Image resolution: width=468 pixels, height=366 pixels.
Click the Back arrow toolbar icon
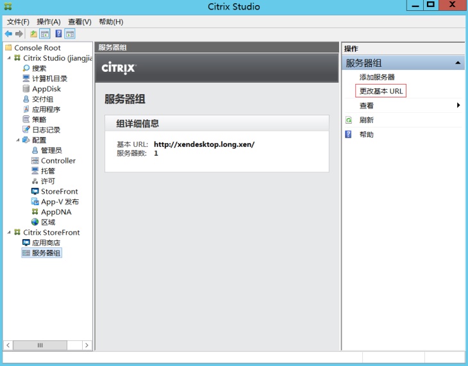coord(8,34)
